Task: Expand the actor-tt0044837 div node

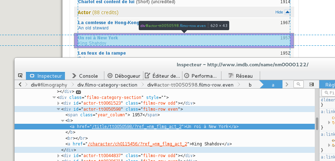Action: pyautogui.click(x=59, y=156)
